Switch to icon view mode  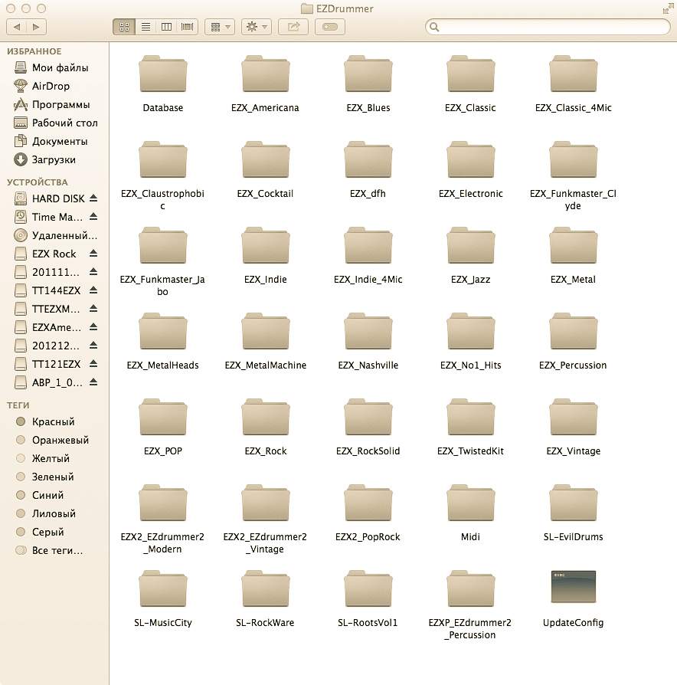pos(124,27)
